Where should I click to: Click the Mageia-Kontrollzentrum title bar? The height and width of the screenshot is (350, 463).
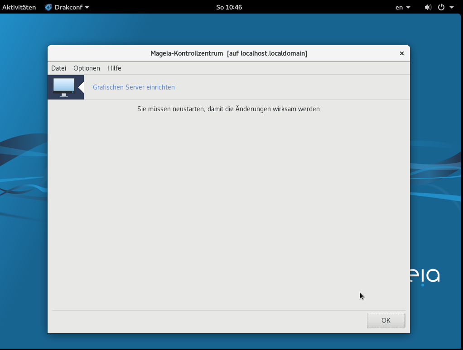[228, 53]
